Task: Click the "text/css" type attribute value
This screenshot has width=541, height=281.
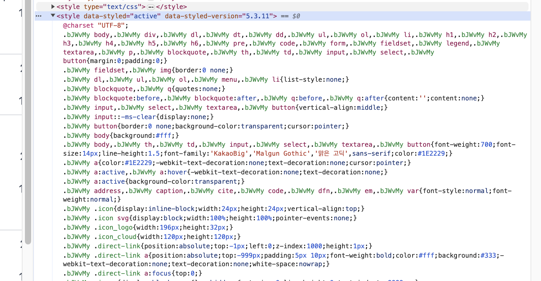Action: (x=126, y=7)
